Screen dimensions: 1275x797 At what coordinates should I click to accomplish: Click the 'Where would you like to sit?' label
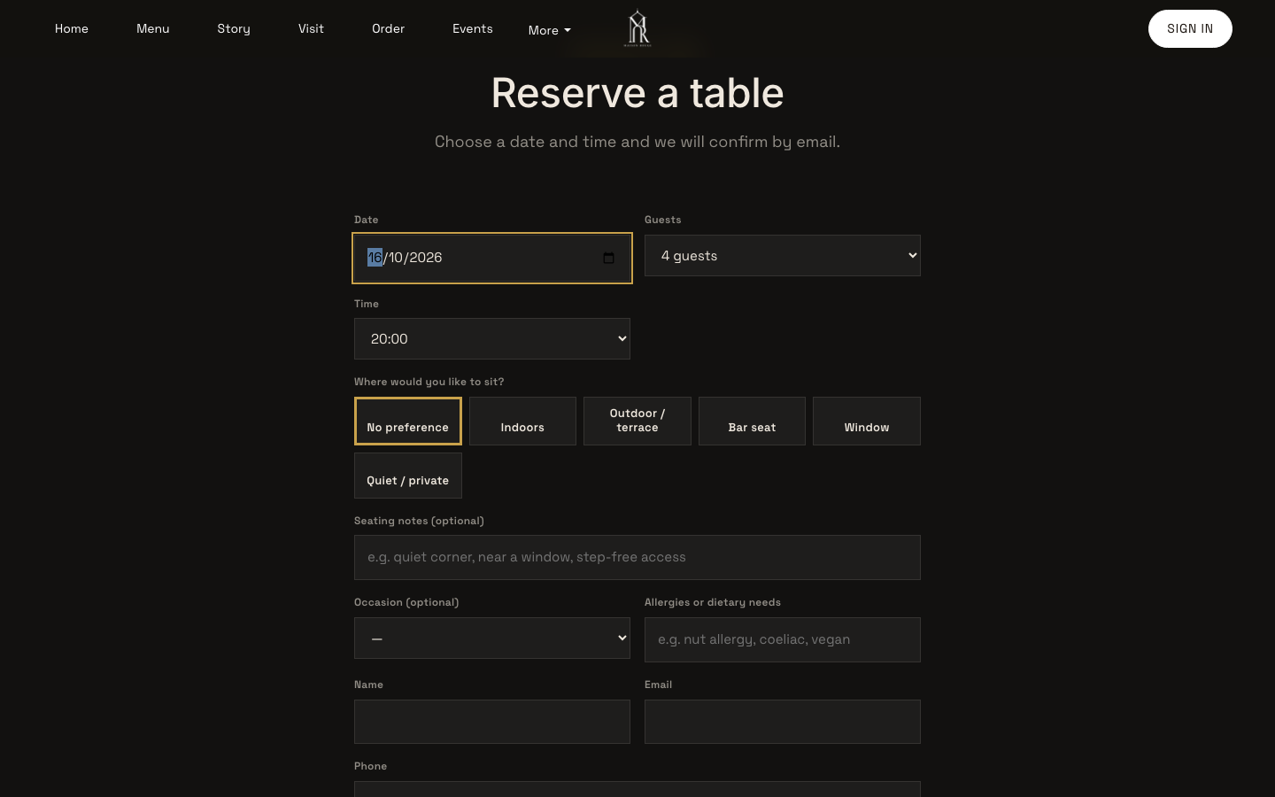[429, 382]
